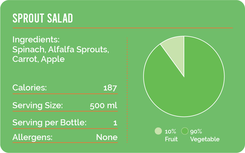Click the 90% legend percentage
Image resolution: width=245 pixels, height=153 pixels.
pos(196,131)
